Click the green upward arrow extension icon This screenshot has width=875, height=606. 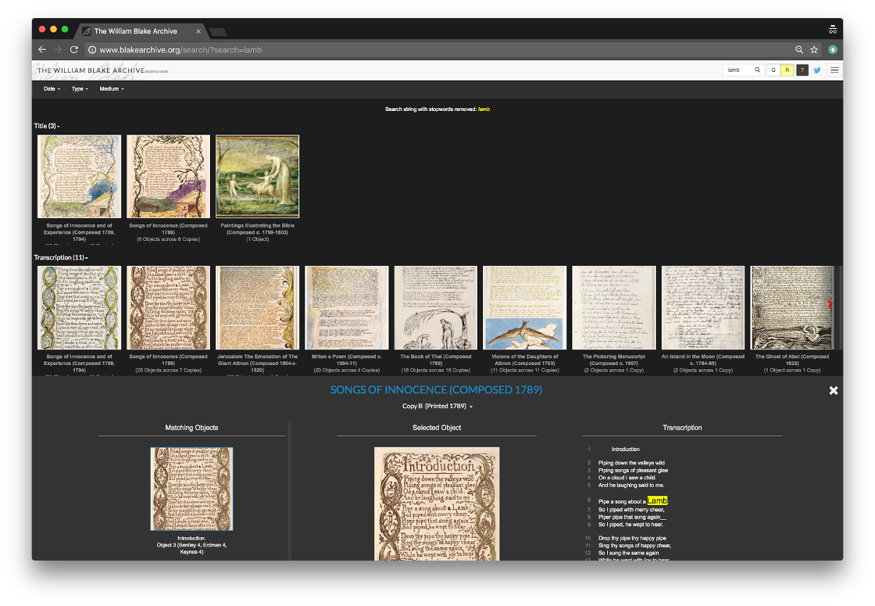pyautogui.click(x=833, y=50)
